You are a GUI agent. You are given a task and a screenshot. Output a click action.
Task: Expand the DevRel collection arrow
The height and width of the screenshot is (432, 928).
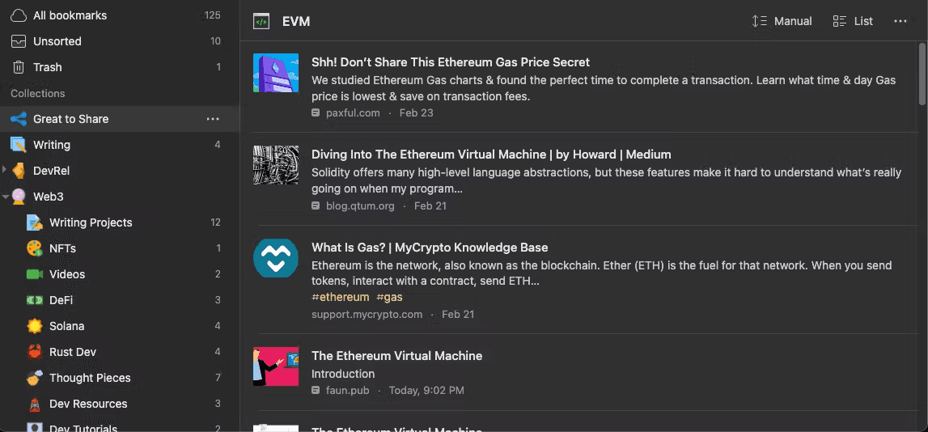(x=5, y=171)
